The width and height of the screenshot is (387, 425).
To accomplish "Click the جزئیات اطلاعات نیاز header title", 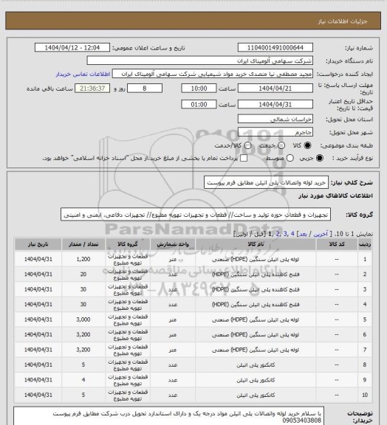I will [x=343, y=21].
